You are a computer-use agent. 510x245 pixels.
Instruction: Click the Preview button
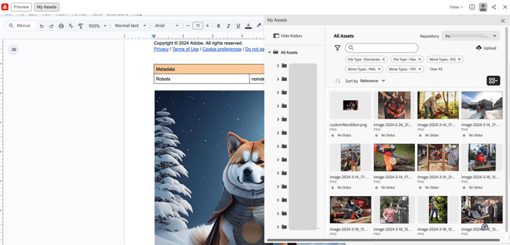point(22,7)
